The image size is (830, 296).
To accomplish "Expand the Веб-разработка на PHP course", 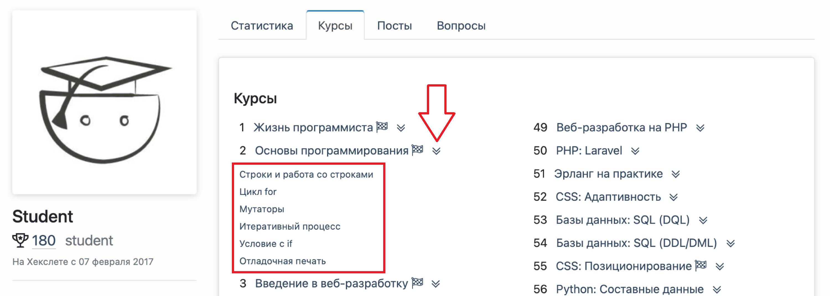I will tap(700, 128).
